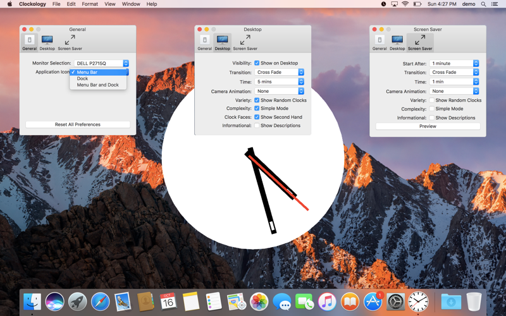This screenshot has height=316, width=506.
Task: Open Messages app in Dock
Action: coord(281,302)
